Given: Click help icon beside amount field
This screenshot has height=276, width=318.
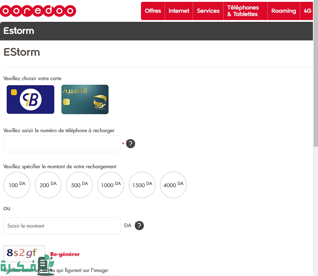Looking at the screenshot, I should (139, 226).
